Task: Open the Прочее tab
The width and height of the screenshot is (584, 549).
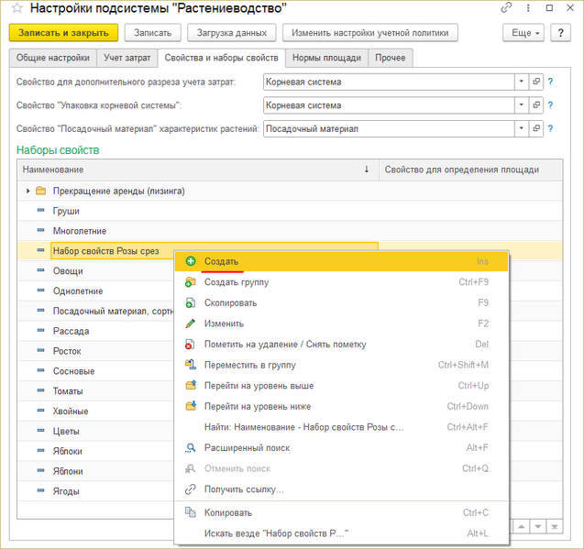Action: (x=391, y=58)
